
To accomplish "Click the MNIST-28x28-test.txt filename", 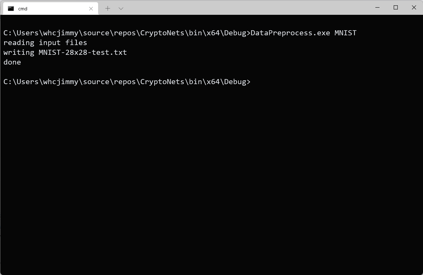I will tap(83, 53).
